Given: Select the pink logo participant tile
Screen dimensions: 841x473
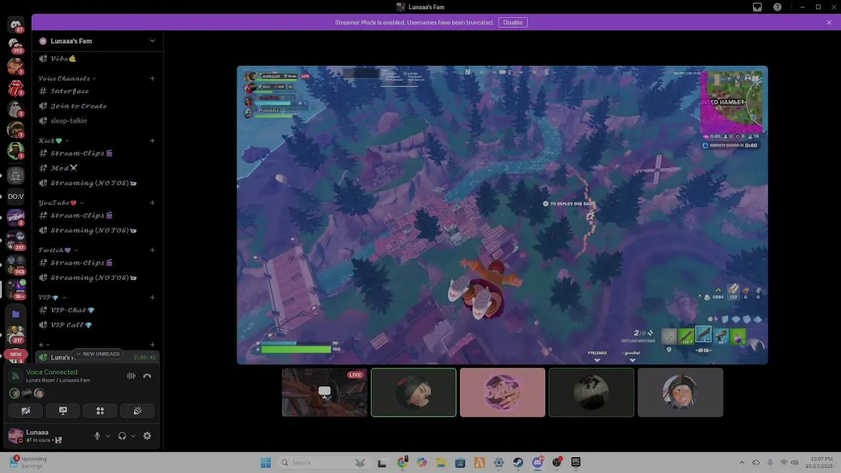Looking at the screenshot, I should (x=503, y=392).
